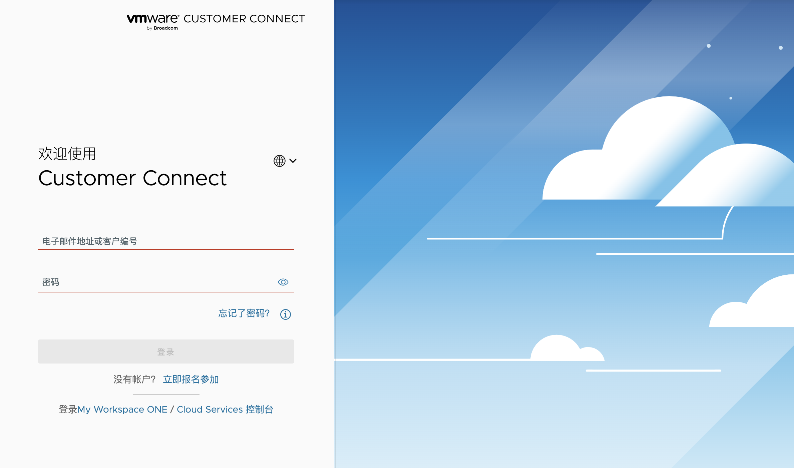The width and height of the screenshot is (794, 468).
Task: Open the globe language selector
Action: 280,161
